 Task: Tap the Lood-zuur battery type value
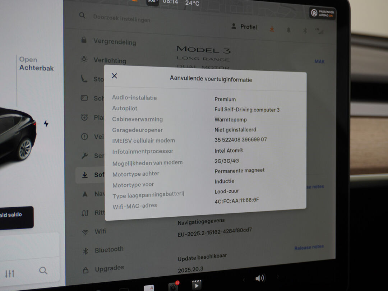[x=227, y=191]
